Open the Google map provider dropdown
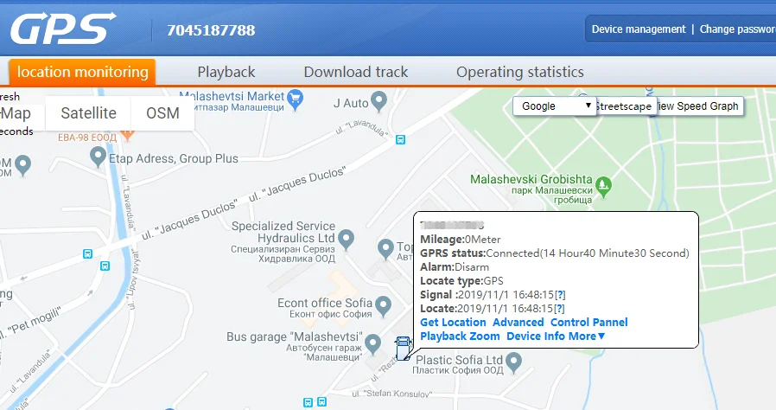The width and height of the screenshot is (776, 410). pos(554,106)
